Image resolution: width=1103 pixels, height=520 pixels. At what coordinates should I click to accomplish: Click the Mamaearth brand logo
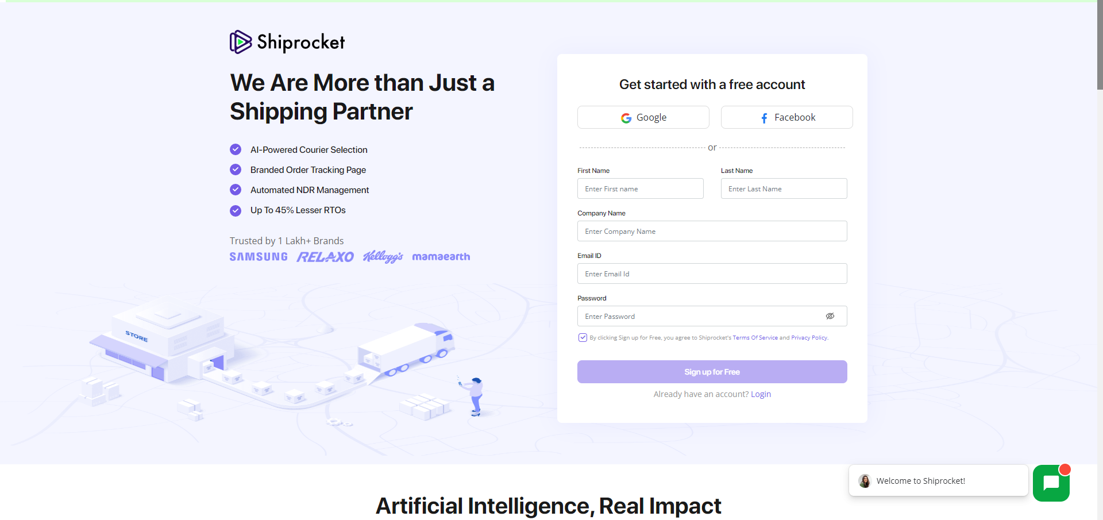pos(441,257)
